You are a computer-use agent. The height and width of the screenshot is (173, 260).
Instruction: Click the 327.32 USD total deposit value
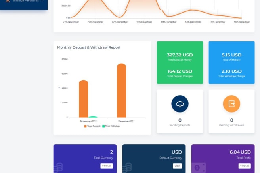[x=180, y=55]
